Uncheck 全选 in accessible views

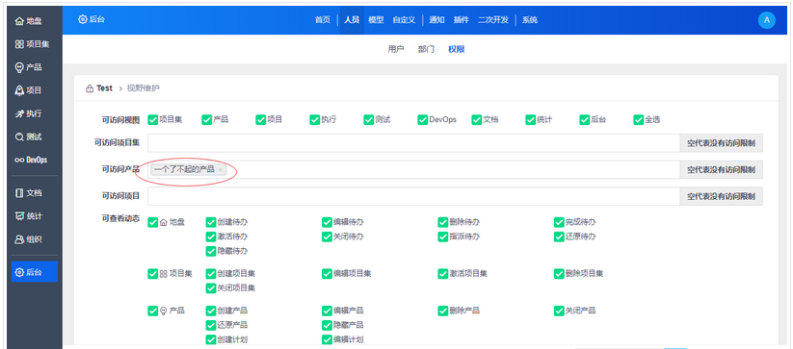pyautogui.click(x=638, y=119)
